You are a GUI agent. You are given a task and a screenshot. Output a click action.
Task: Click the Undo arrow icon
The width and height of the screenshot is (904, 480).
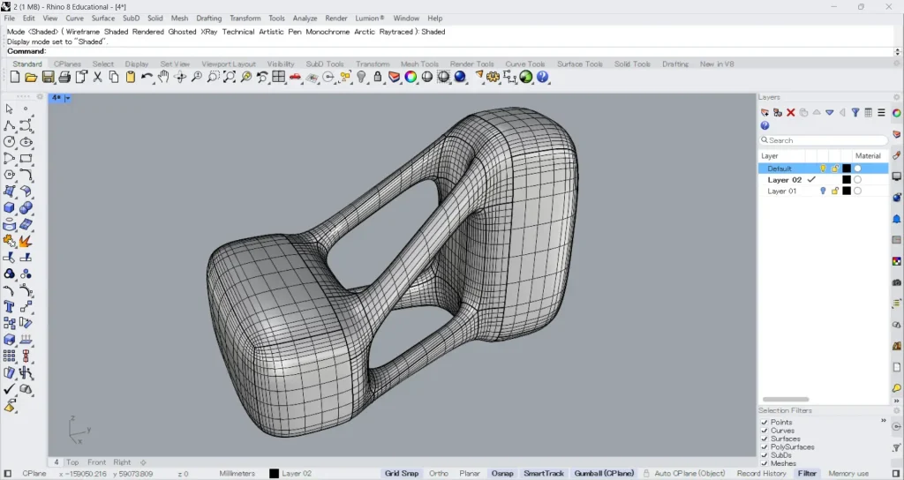pyautogui.click(x=147, y=77)
